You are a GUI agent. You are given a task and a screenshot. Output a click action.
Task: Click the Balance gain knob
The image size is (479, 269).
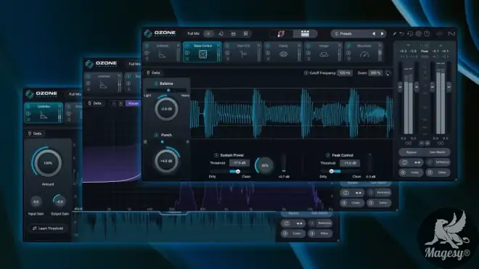pos(166,109)
